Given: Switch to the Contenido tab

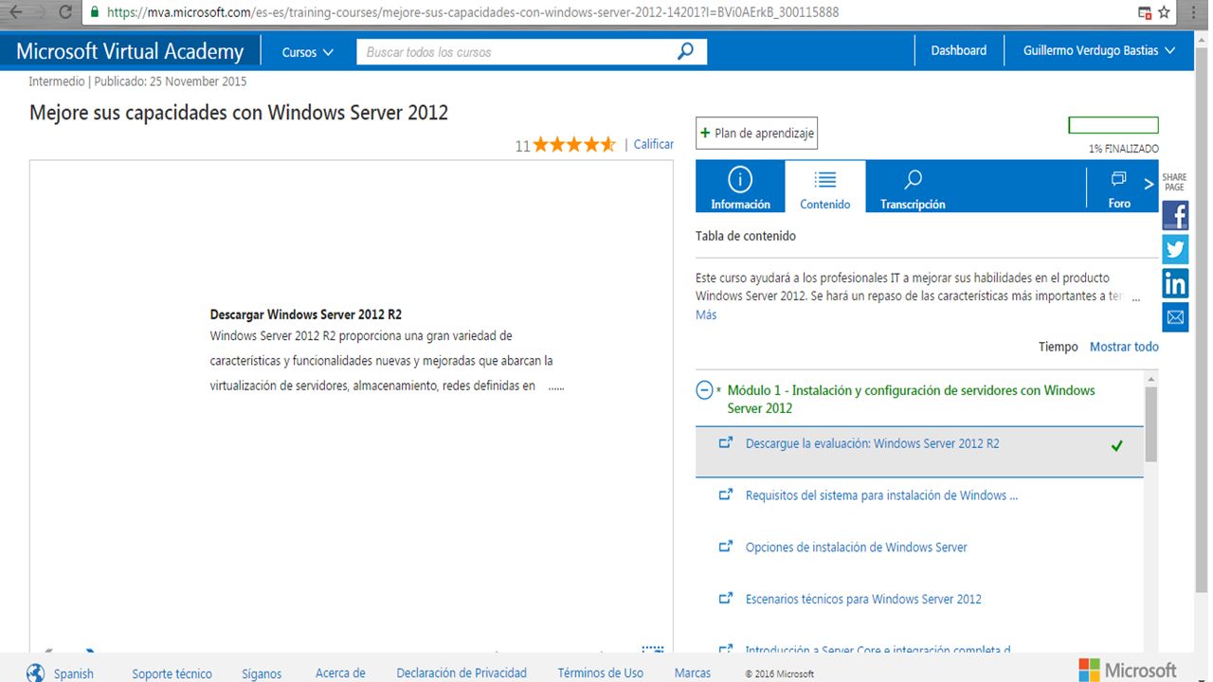Looking at the screenshot, I should [825, 187].
